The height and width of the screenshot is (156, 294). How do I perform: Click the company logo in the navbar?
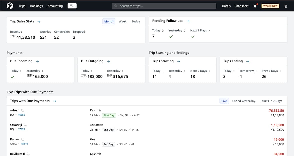10,5
